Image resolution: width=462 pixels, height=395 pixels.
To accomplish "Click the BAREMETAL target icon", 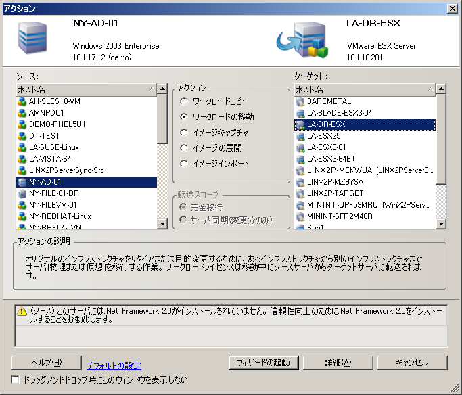I will (x=300, y=101).
